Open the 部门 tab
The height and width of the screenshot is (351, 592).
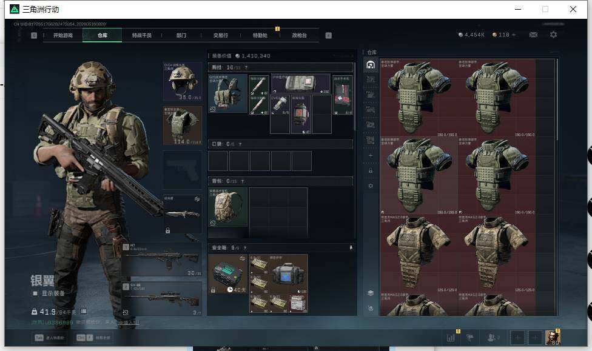[181, 36]
